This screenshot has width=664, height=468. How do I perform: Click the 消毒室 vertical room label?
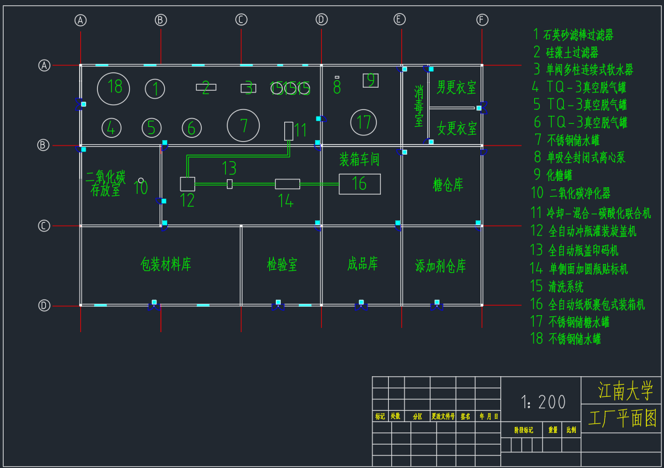coord(419,106)
